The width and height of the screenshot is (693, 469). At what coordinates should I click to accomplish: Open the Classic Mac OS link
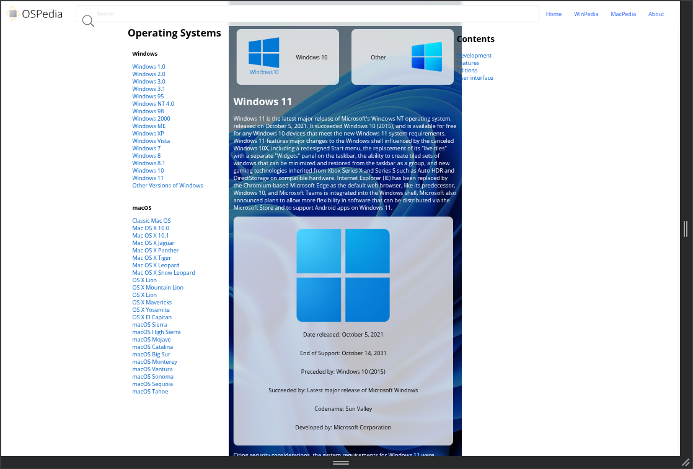[151, 221]
